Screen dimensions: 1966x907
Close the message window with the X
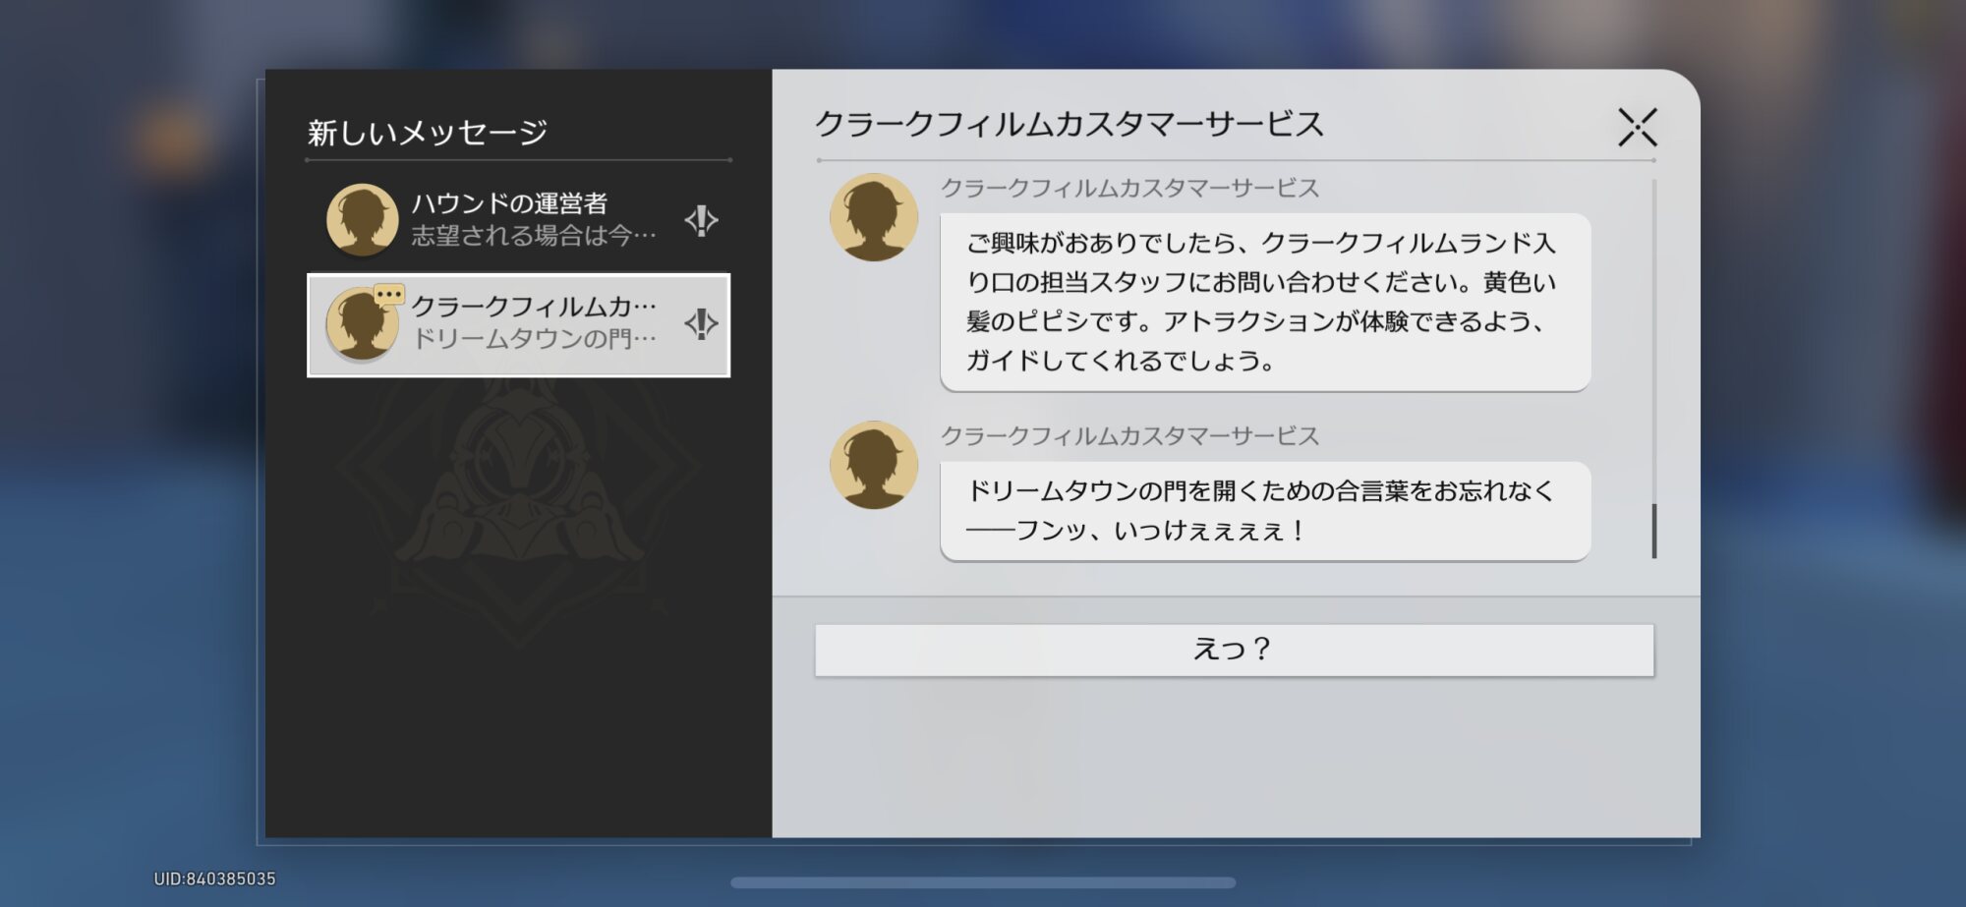[1637, 128]
